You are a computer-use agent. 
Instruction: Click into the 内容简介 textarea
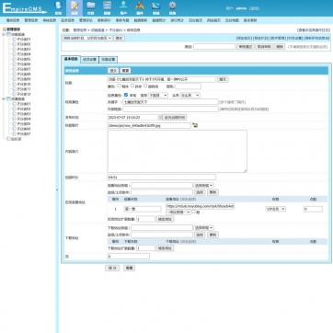pos(177,151)
